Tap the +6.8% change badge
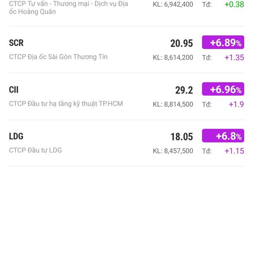 pos(223,135)
